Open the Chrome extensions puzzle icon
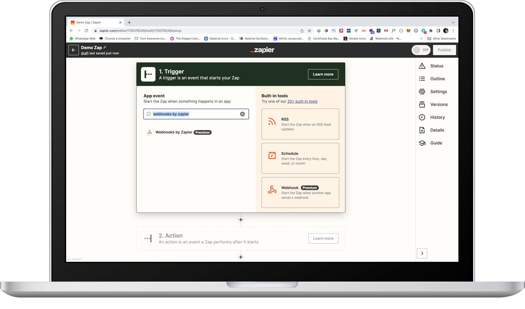The width and height of the screenshot is (525, 309). click(431, 31)
